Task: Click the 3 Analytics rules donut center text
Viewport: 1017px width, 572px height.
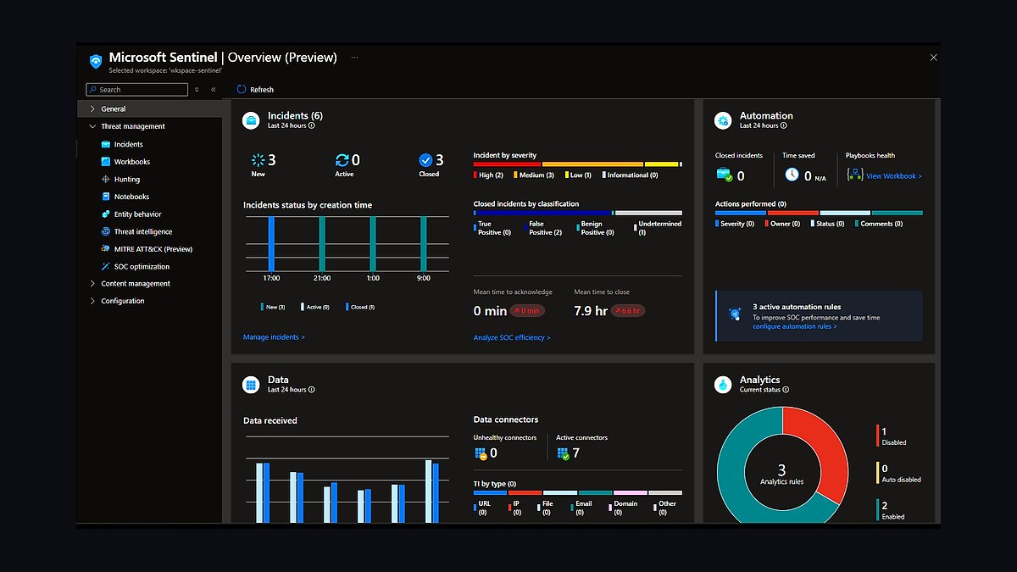Action: point(781,475)
